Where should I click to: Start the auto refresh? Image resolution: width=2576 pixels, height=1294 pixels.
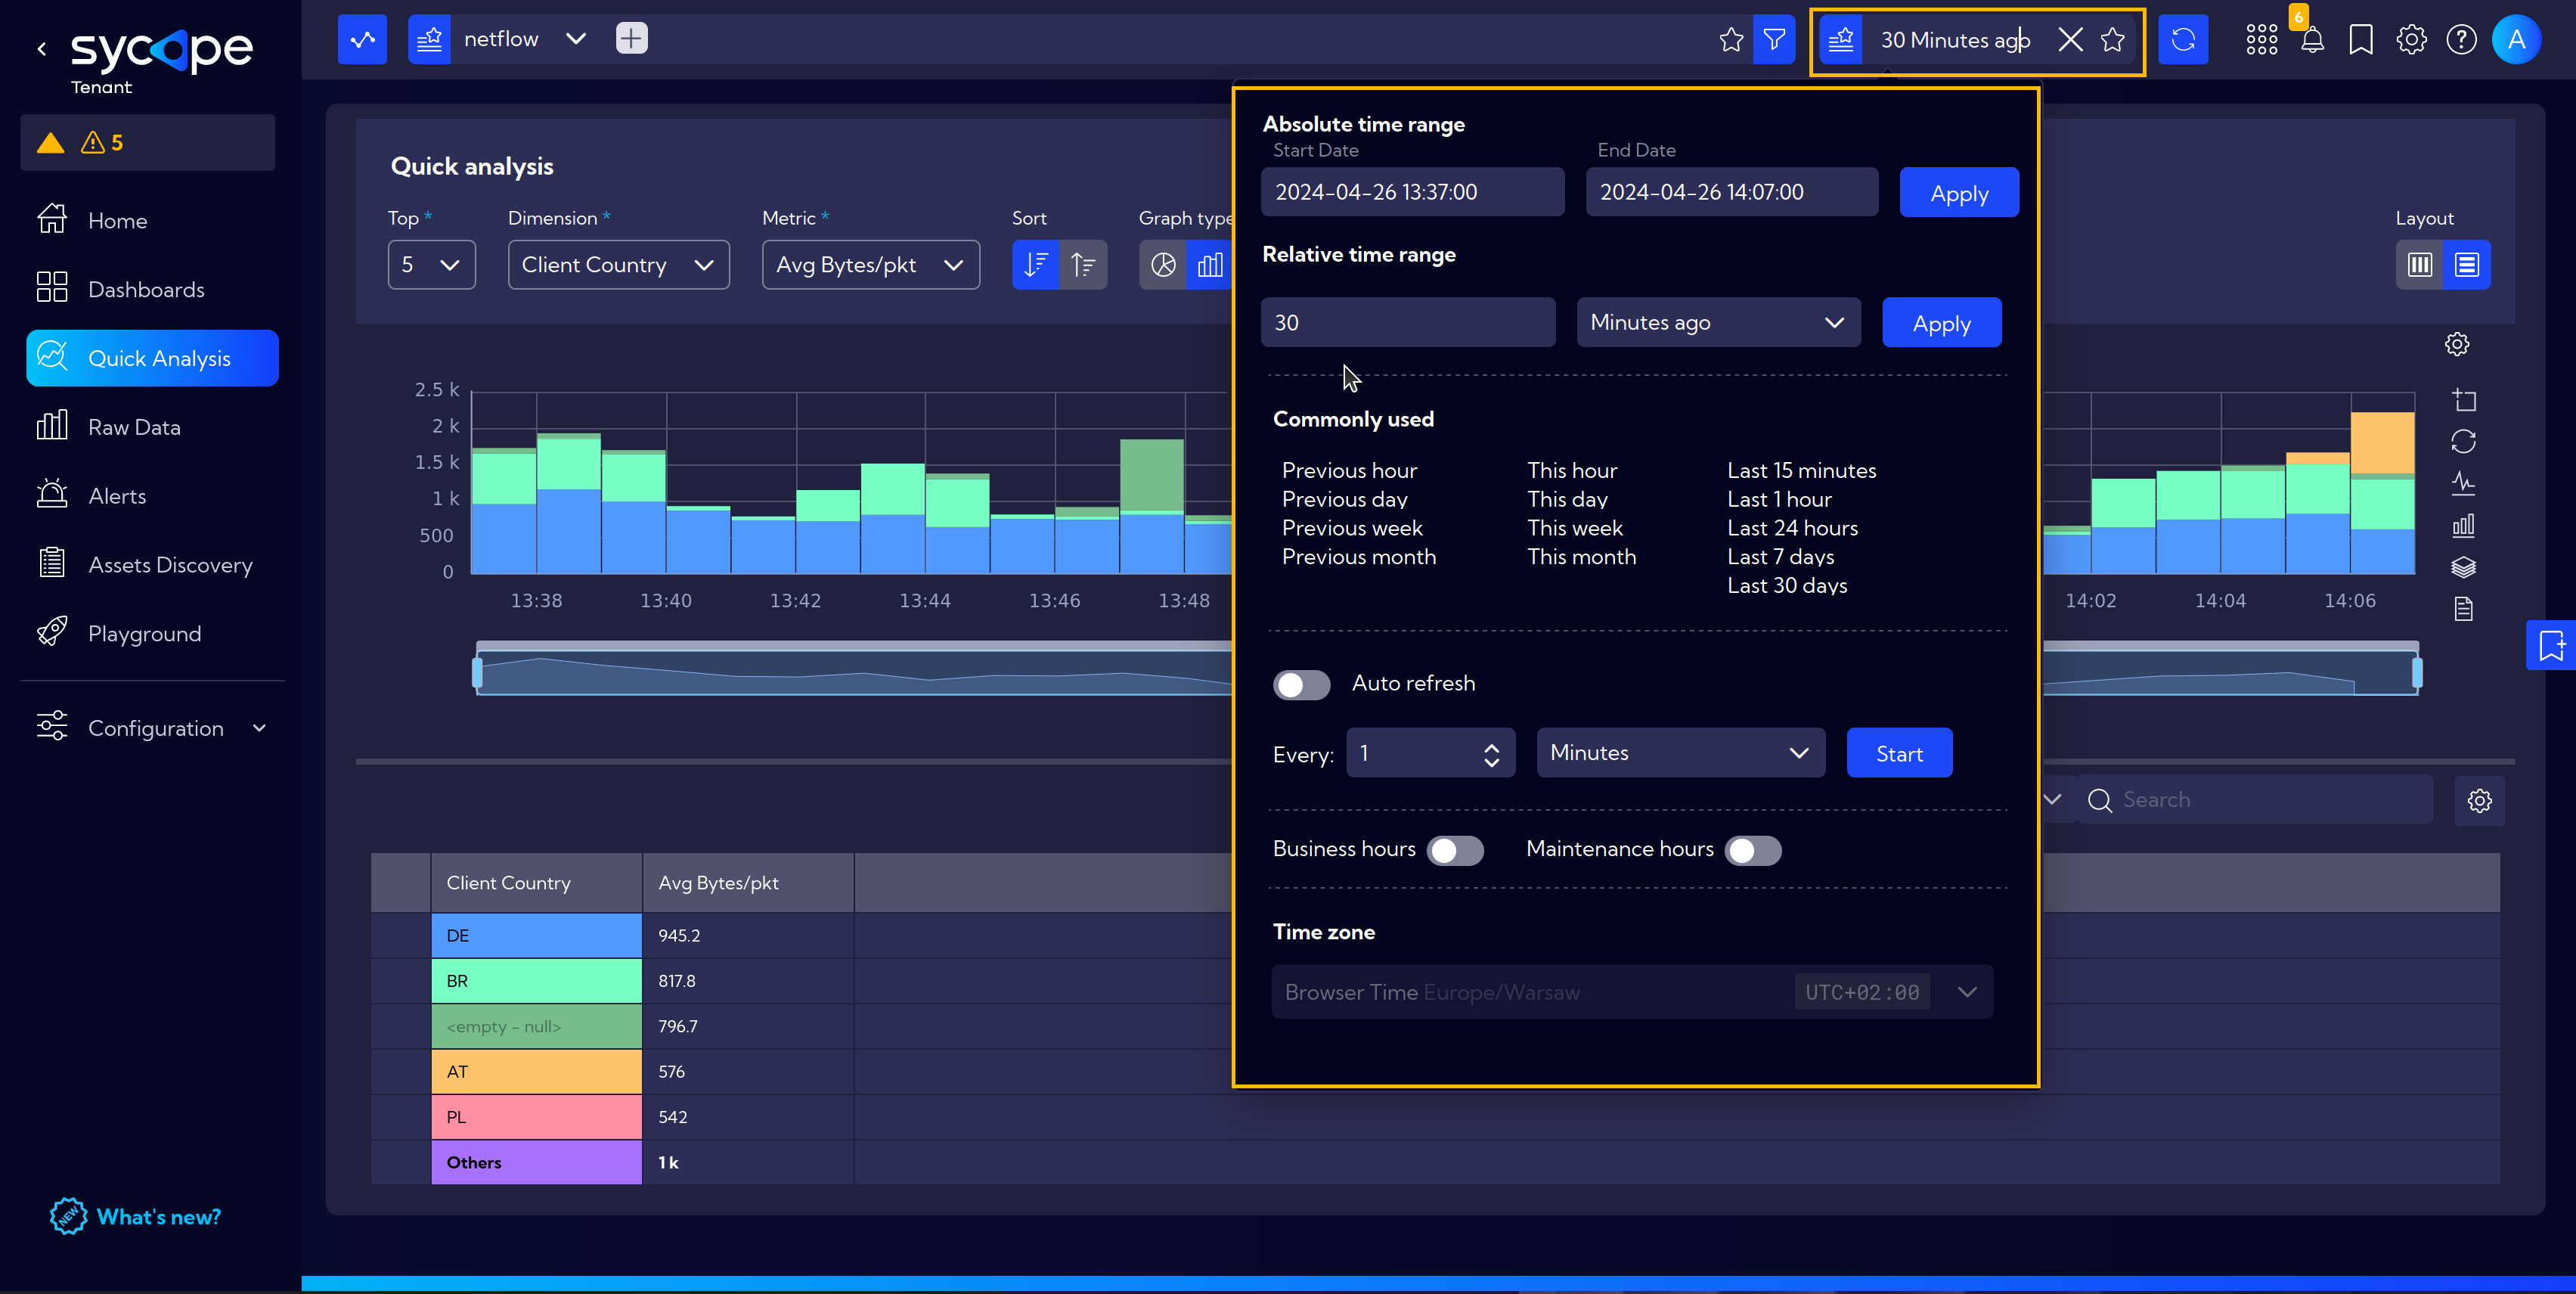coord(1899,752)
